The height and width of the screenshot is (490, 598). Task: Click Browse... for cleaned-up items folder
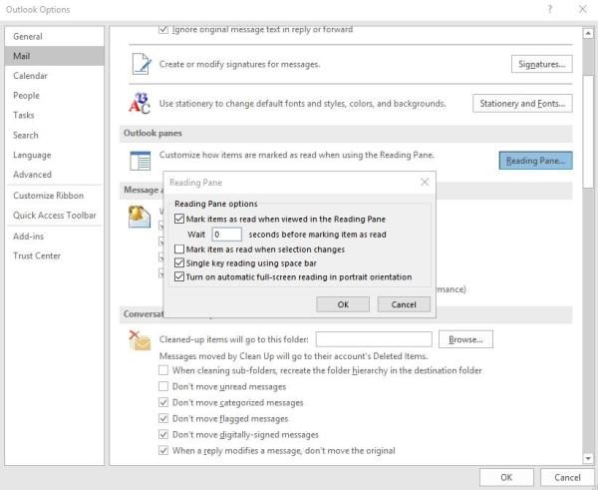click(465, 339)
